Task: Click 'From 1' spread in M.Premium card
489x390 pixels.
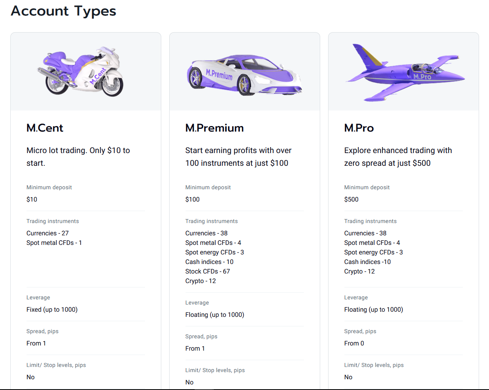Action: pyautogui.click(x=195, y=349)
